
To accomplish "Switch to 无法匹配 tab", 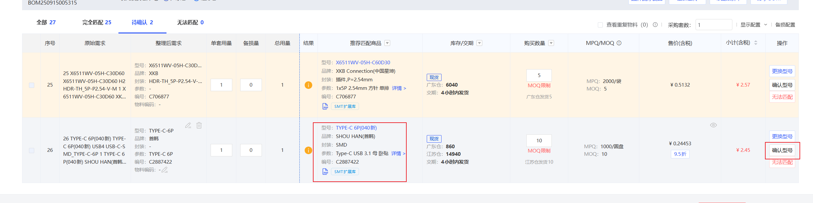I will [190, 22].
